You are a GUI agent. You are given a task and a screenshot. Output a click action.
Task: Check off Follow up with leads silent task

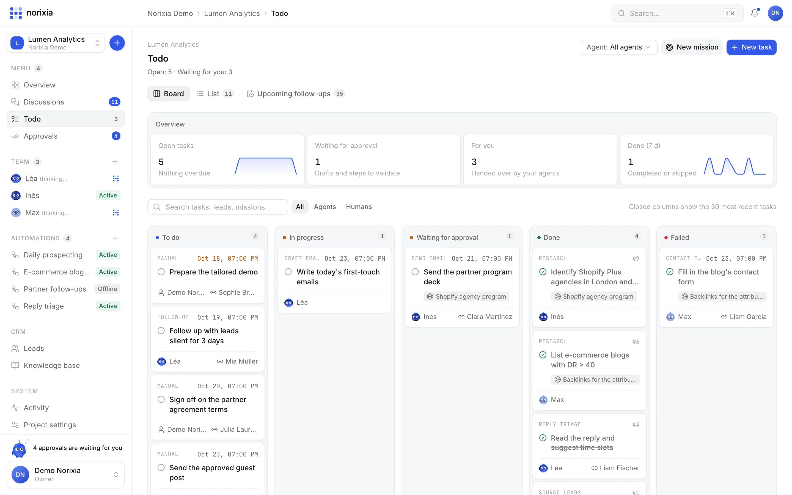click(161, 331)
